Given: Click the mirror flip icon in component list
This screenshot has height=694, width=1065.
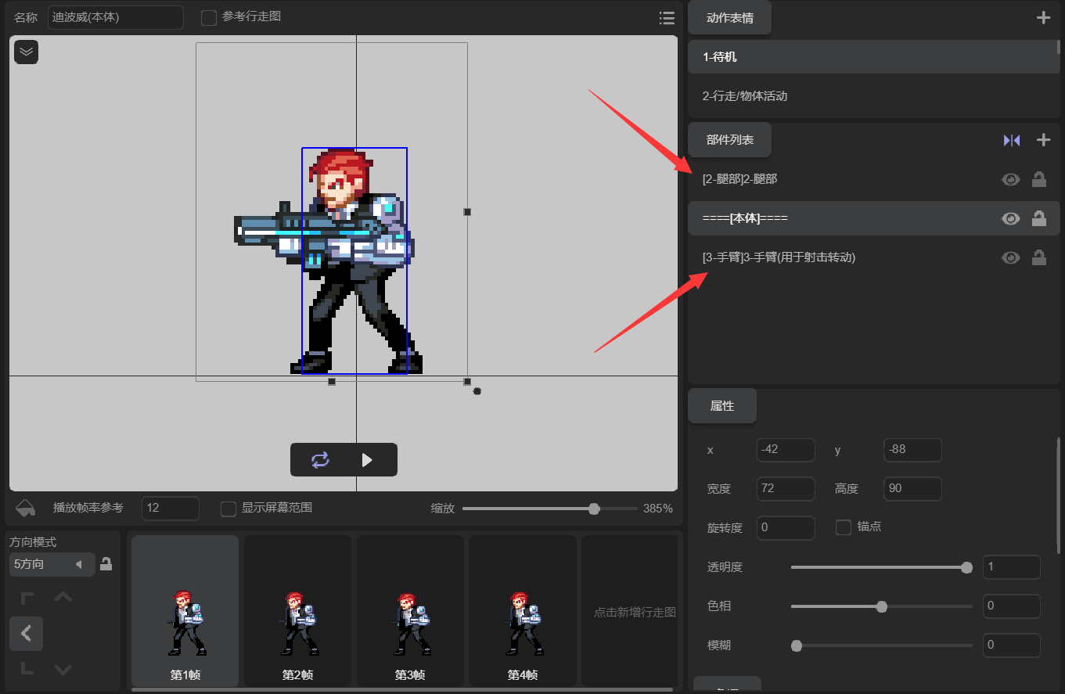Looking at the screenshot, I should pos(1012,140).
